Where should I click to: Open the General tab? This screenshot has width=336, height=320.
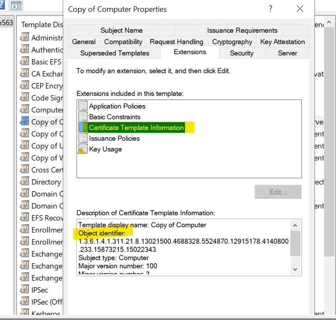pos(84,42)
